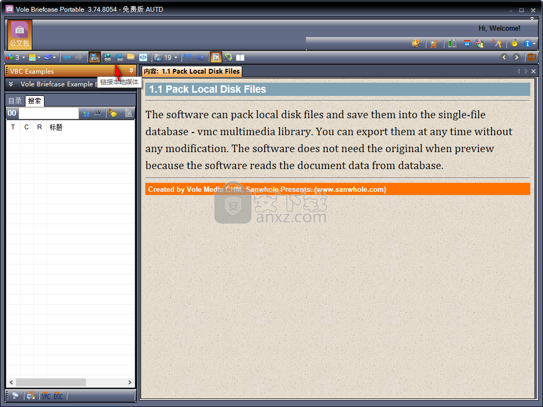Clear search with the broom icon
The width and height of the screenshot is (543, 407).
coord(113,113)
